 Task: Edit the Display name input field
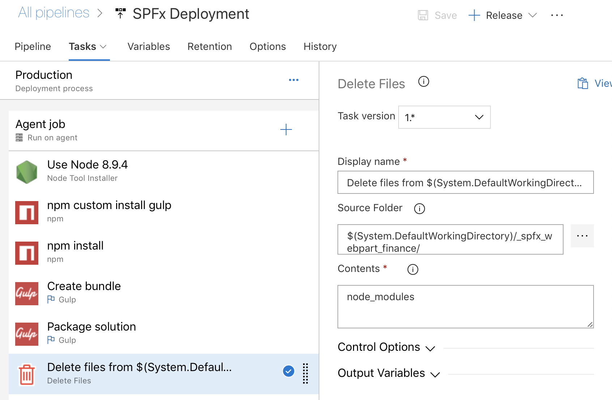[x=465, y=182]
